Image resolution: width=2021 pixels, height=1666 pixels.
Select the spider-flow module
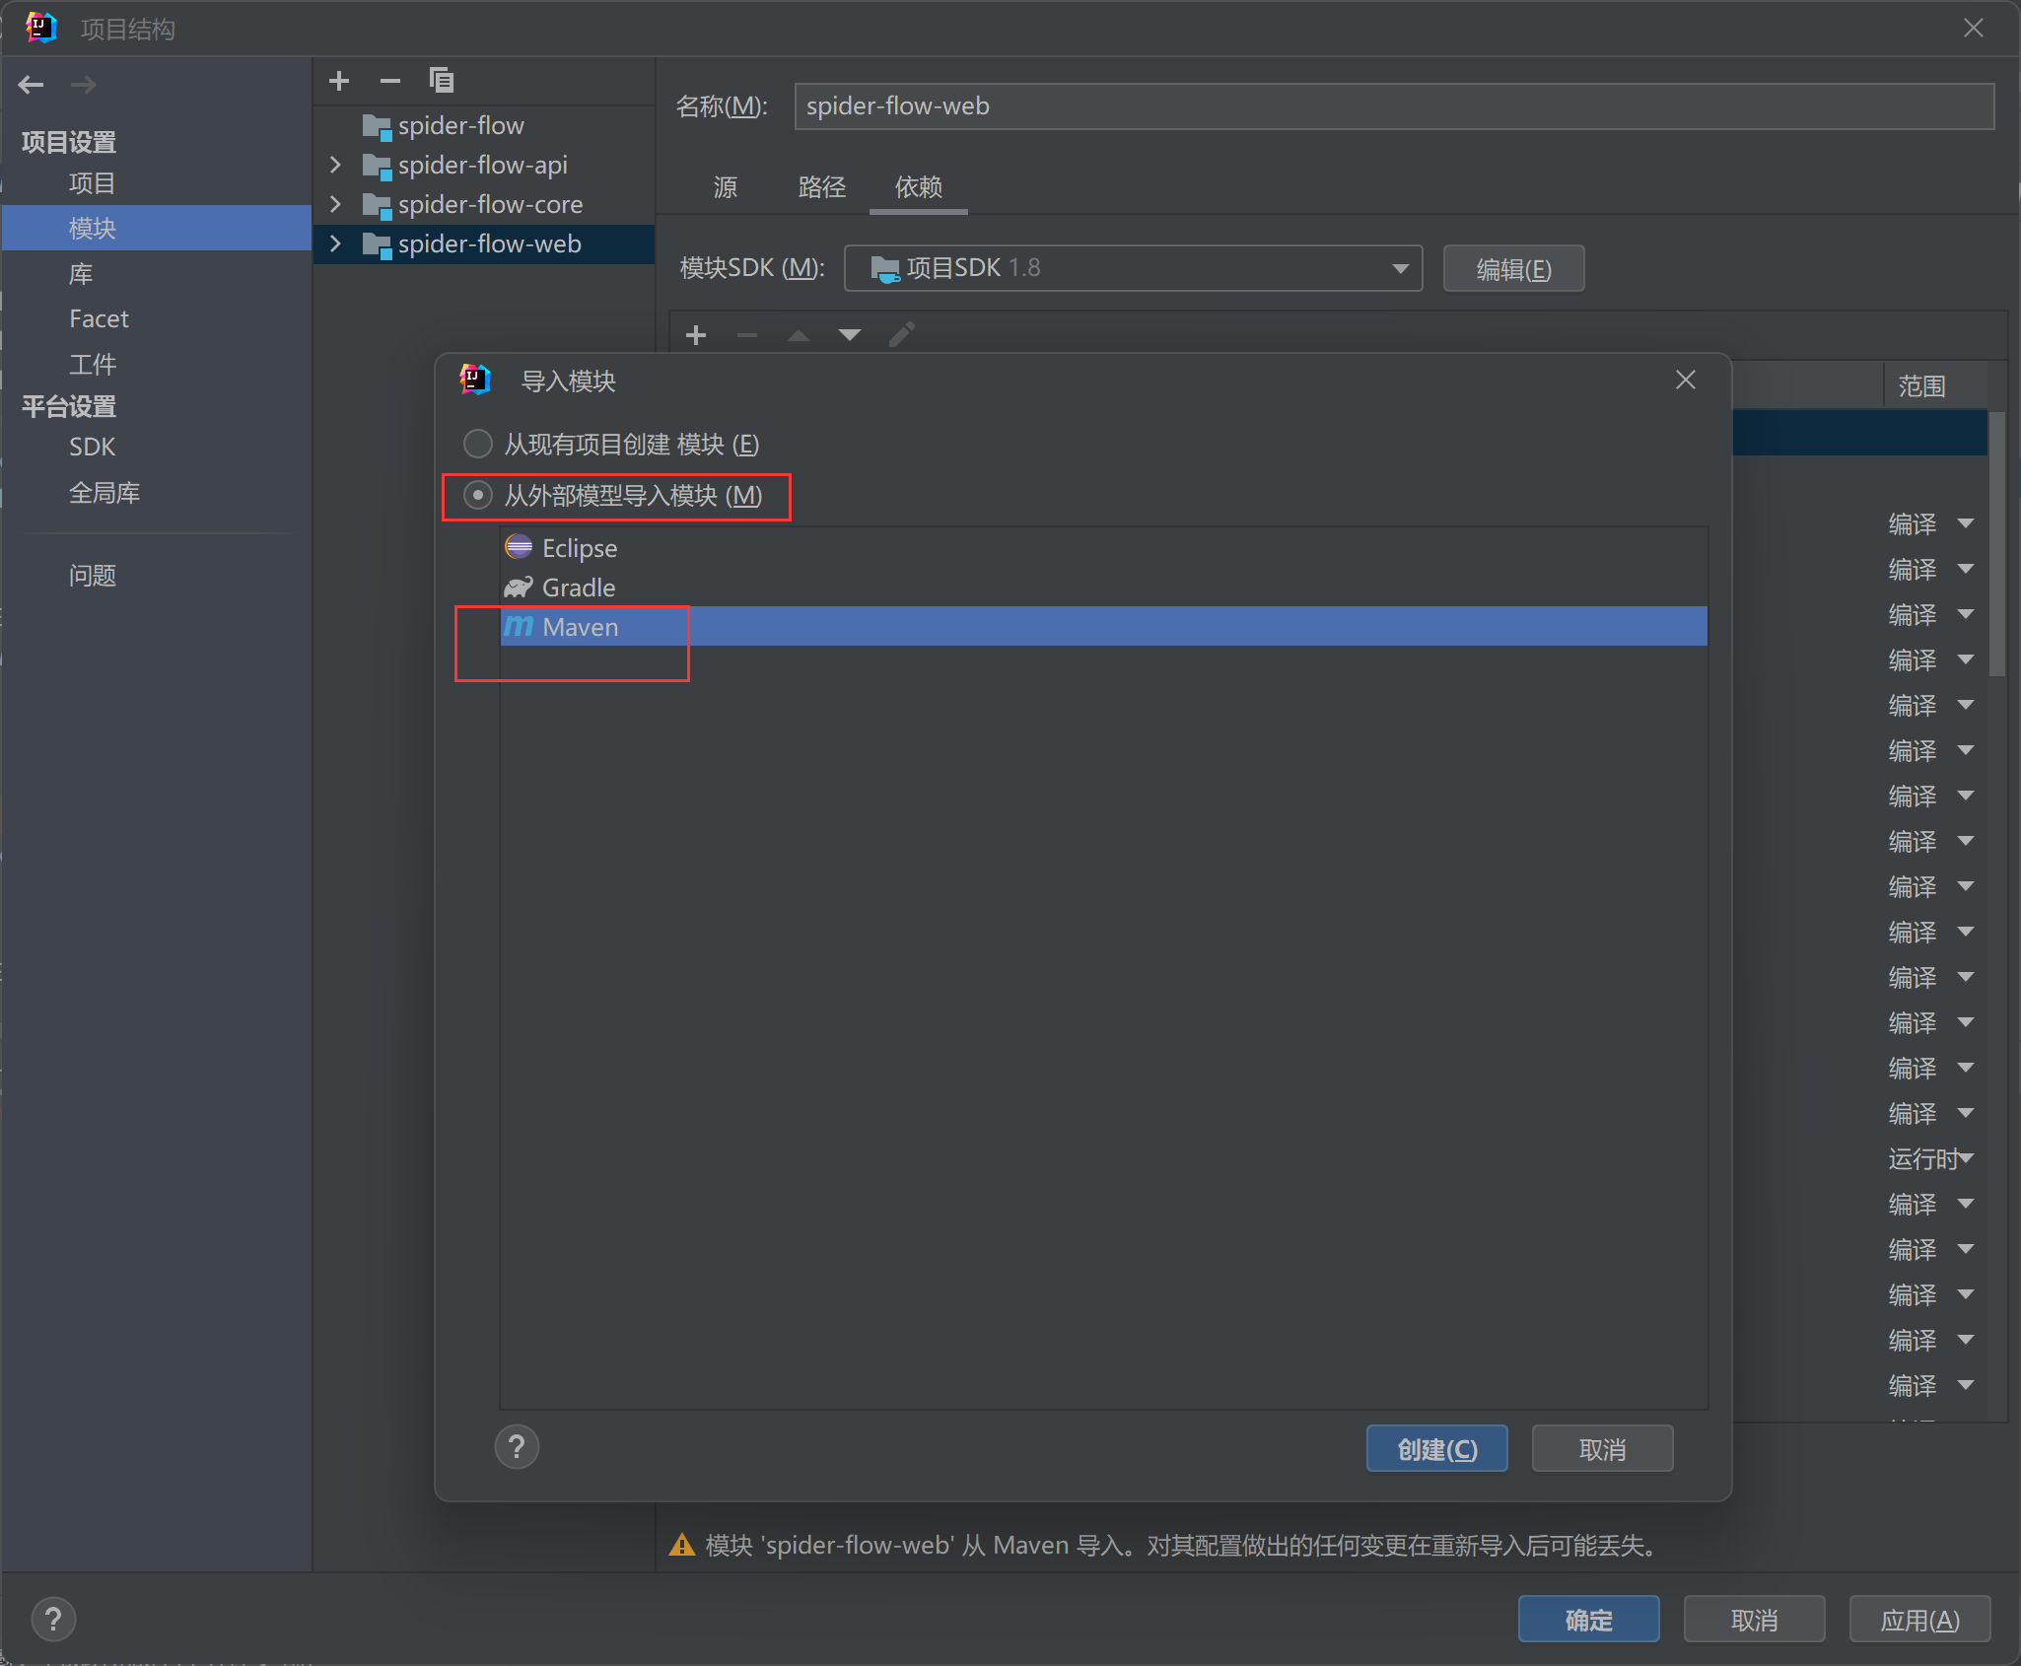pyautogui.click(x=461, y=125)
